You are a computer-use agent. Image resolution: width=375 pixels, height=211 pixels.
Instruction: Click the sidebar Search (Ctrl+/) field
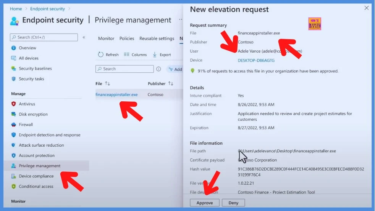tap(44, 37)
